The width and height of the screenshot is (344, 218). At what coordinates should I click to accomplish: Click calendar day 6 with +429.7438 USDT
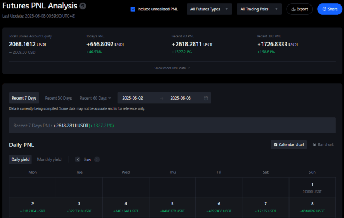click(x=219, y=206)
